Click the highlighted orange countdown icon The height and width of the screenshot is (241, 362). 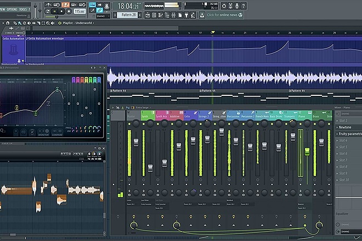[x=66, y=4]
